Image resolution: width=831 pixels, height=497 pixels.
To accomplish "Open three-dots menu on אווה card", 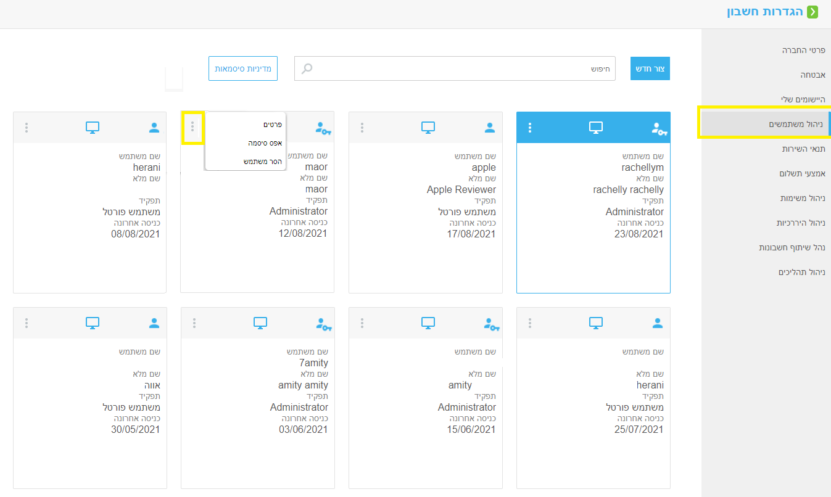I will point(27,322).
